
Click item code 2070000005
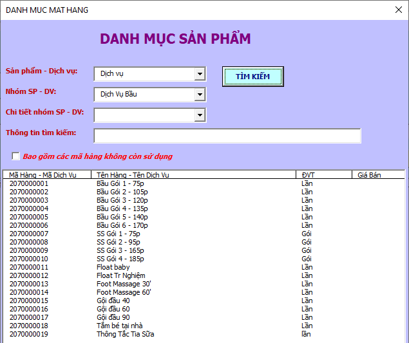pos(29,217)
